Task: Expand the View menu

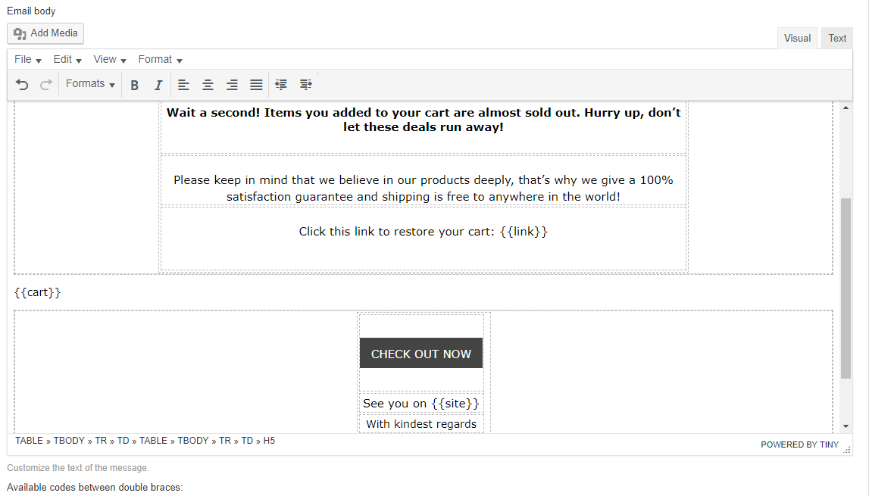Action: (109, 59)
